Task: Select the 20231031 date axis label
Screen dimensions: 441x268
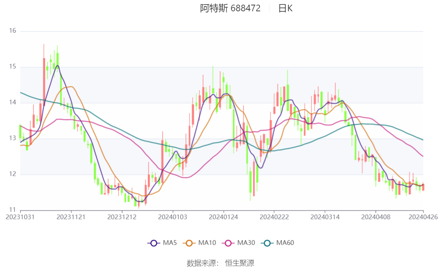Action: (20, 217)
